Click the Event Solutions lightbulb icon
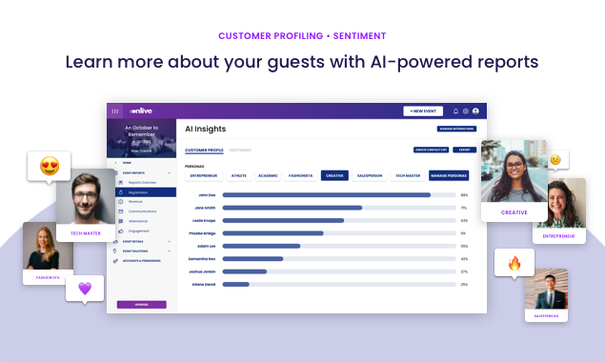Screen dimensions: 605x362 point(114,251)
